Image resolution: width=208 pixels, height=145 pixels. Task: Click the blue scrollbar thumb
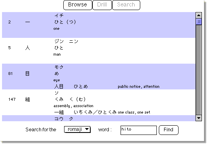199,21
